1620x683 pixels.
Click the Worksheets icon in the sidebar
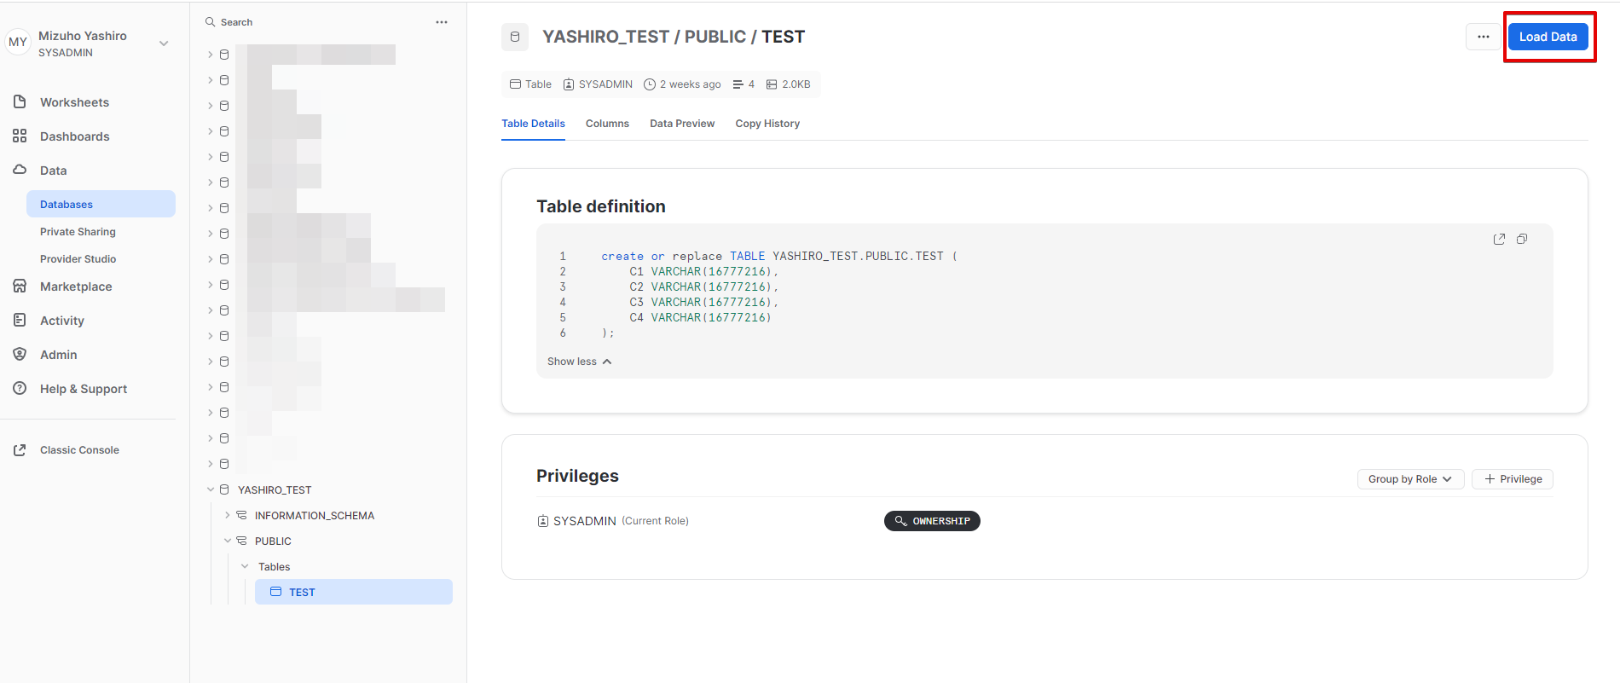20,102
